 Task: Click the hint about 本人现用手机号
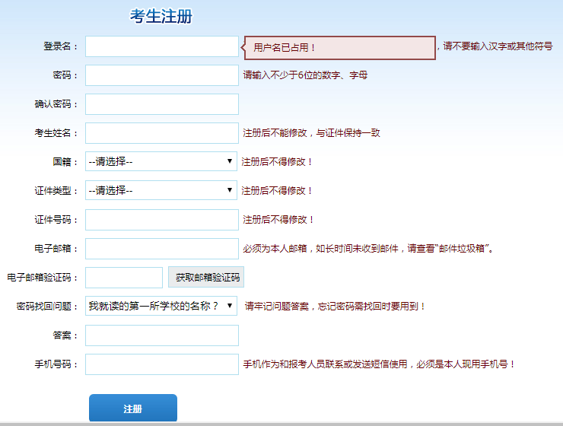[x=378, y=364]
